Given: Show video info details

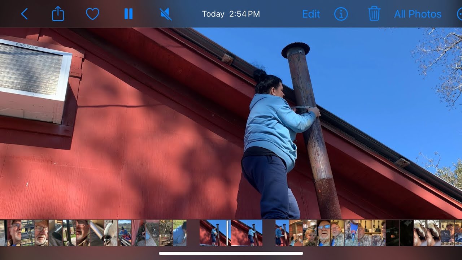Looking at the screenshot, I should (341, 14).
